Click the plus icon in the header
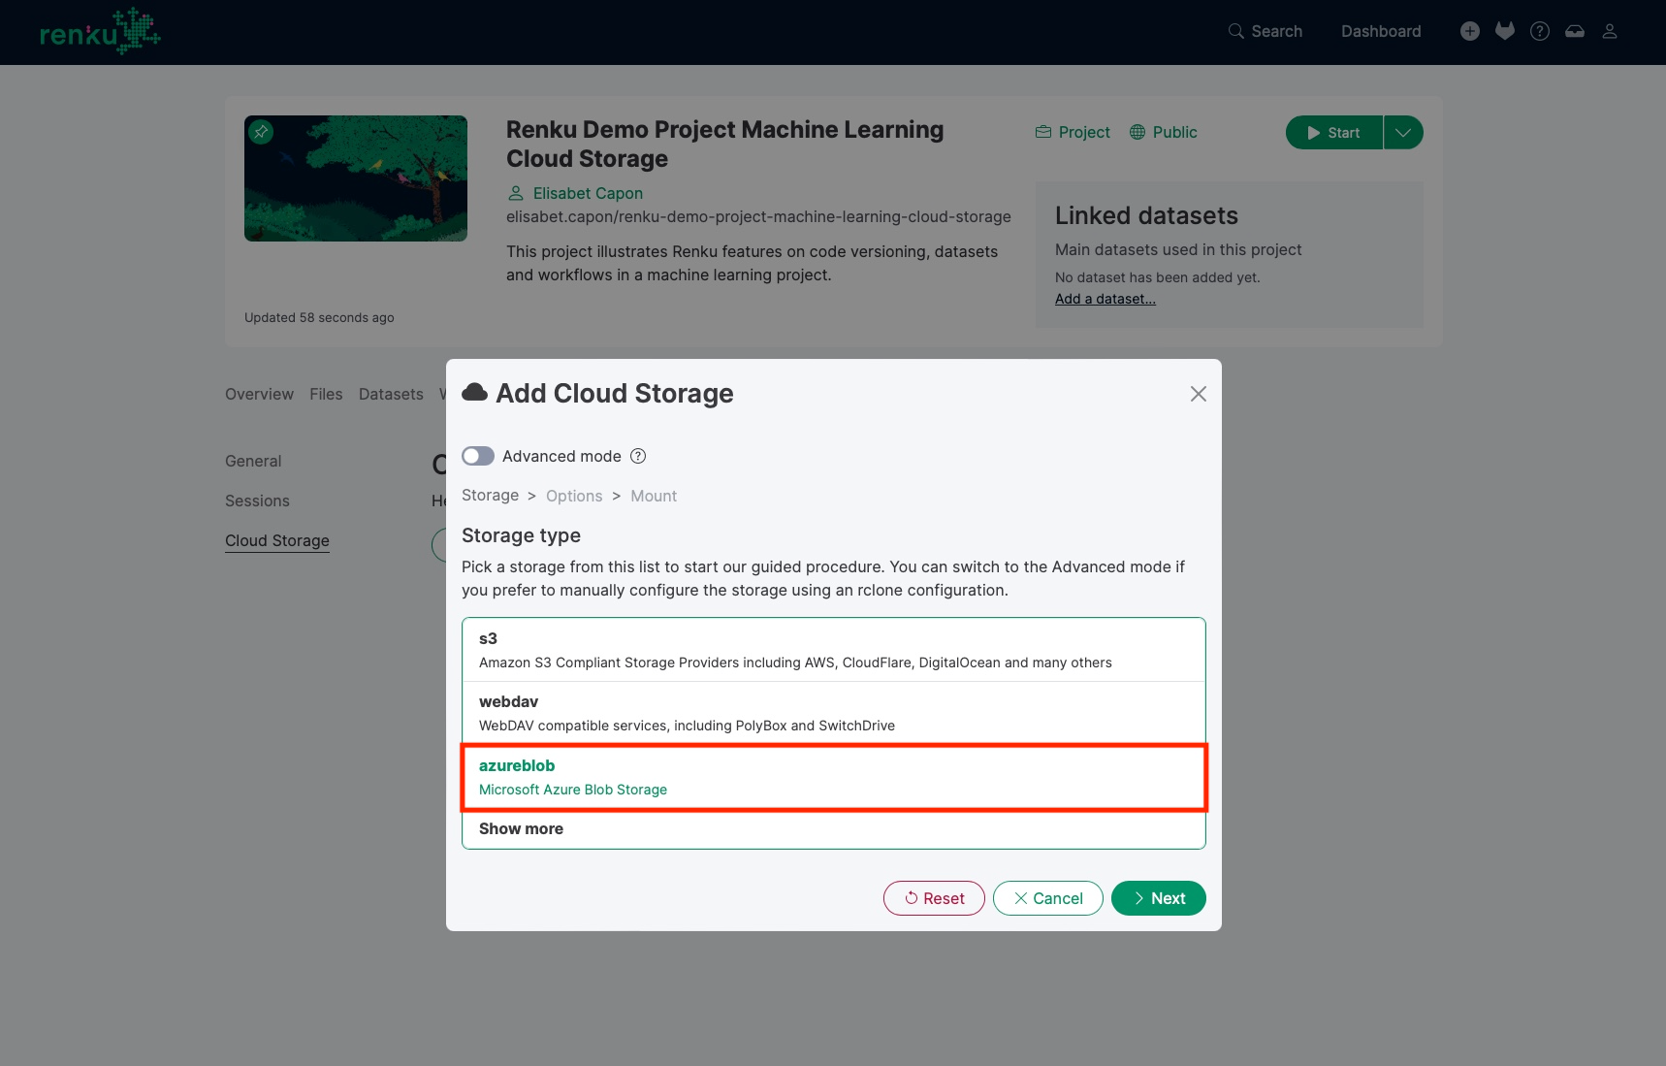This screenshot has width=1666, height=1066. [1470, 31]
